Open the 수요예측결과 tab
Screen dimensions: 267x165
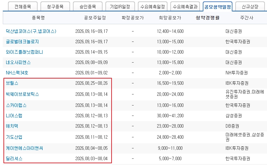point(185,7)
